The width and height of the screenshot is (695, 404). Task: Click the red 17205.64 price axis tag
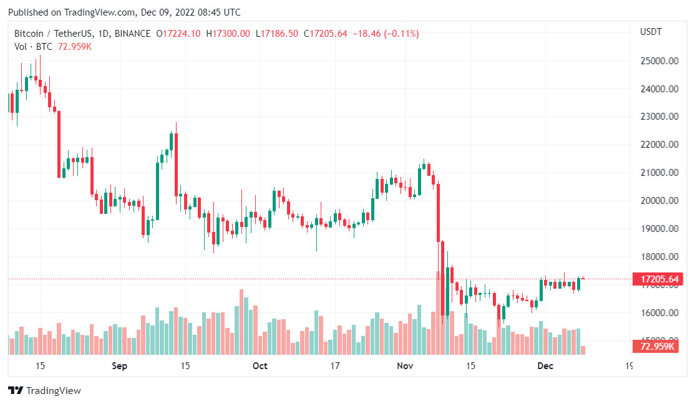655,279
